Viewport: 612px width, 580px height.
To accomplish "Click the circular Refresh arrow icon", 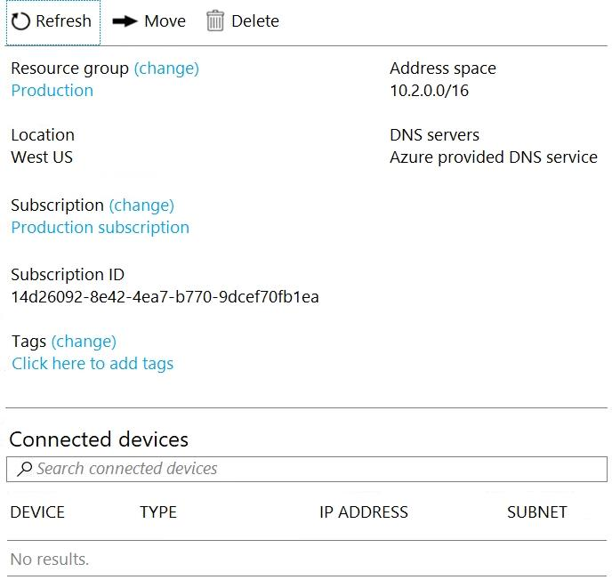I will pos(20,21).
